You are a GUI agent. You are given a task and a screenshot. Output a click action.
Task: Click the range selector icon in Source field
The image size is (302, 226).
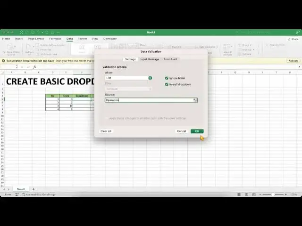pyautogui.click(x=195, y=100)
